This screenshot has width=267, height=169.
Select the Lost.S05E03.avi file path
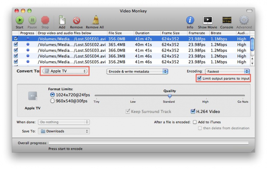[72, 50]
